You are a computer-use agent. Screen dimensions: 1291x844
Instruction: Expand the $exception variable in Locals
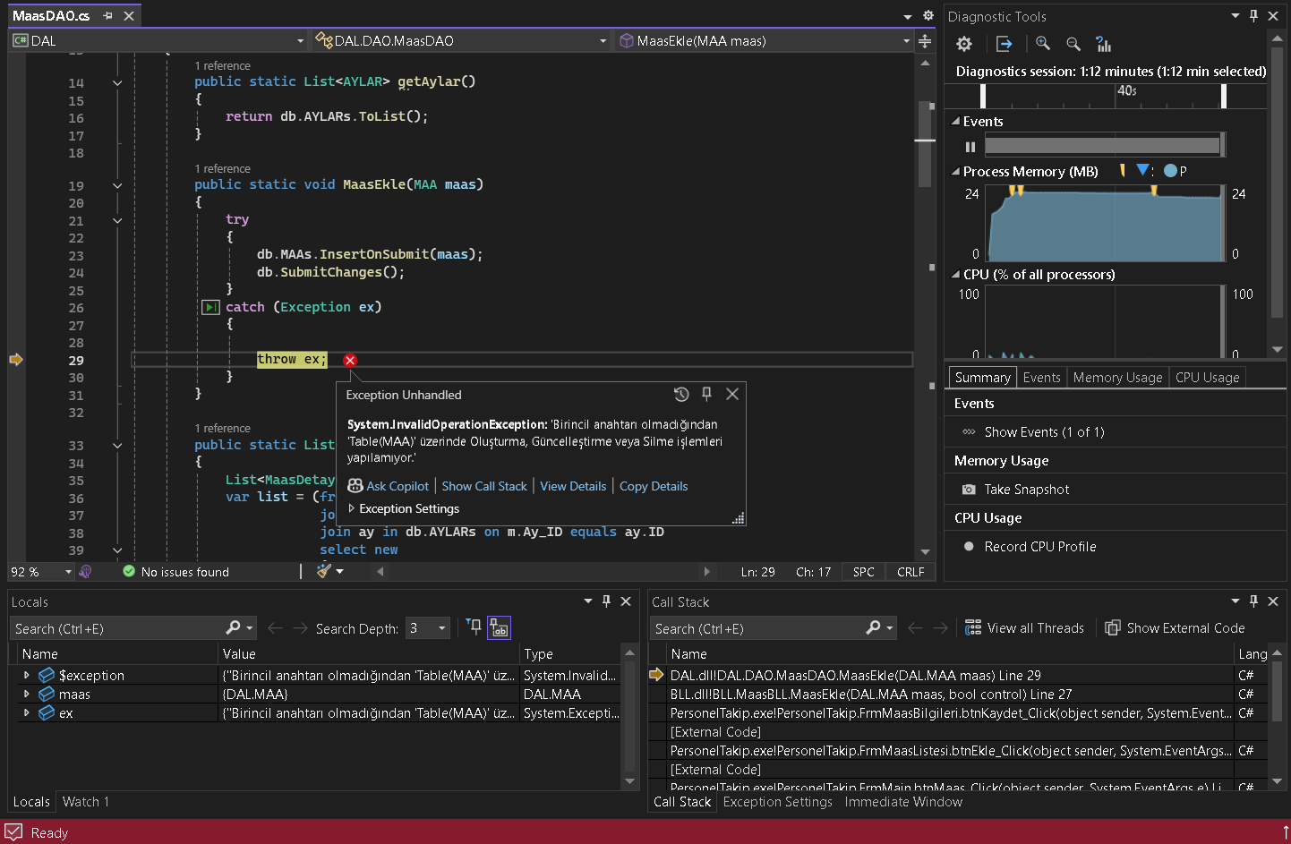(x=27, y=676)
